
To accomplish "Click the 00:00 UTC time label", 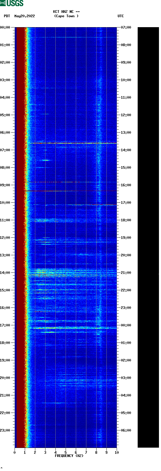I will click(126, 325).
